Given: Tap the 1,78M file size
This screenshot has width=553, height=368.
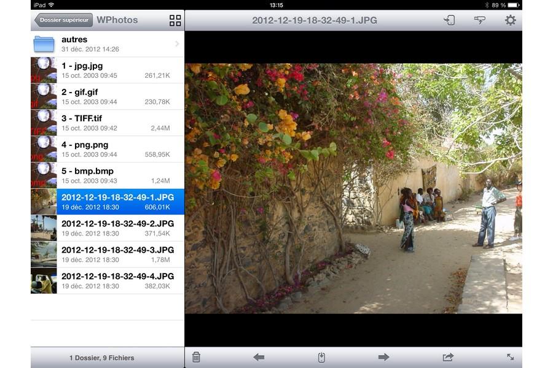Looking at the screenshot, I should [x=160, y=260].
